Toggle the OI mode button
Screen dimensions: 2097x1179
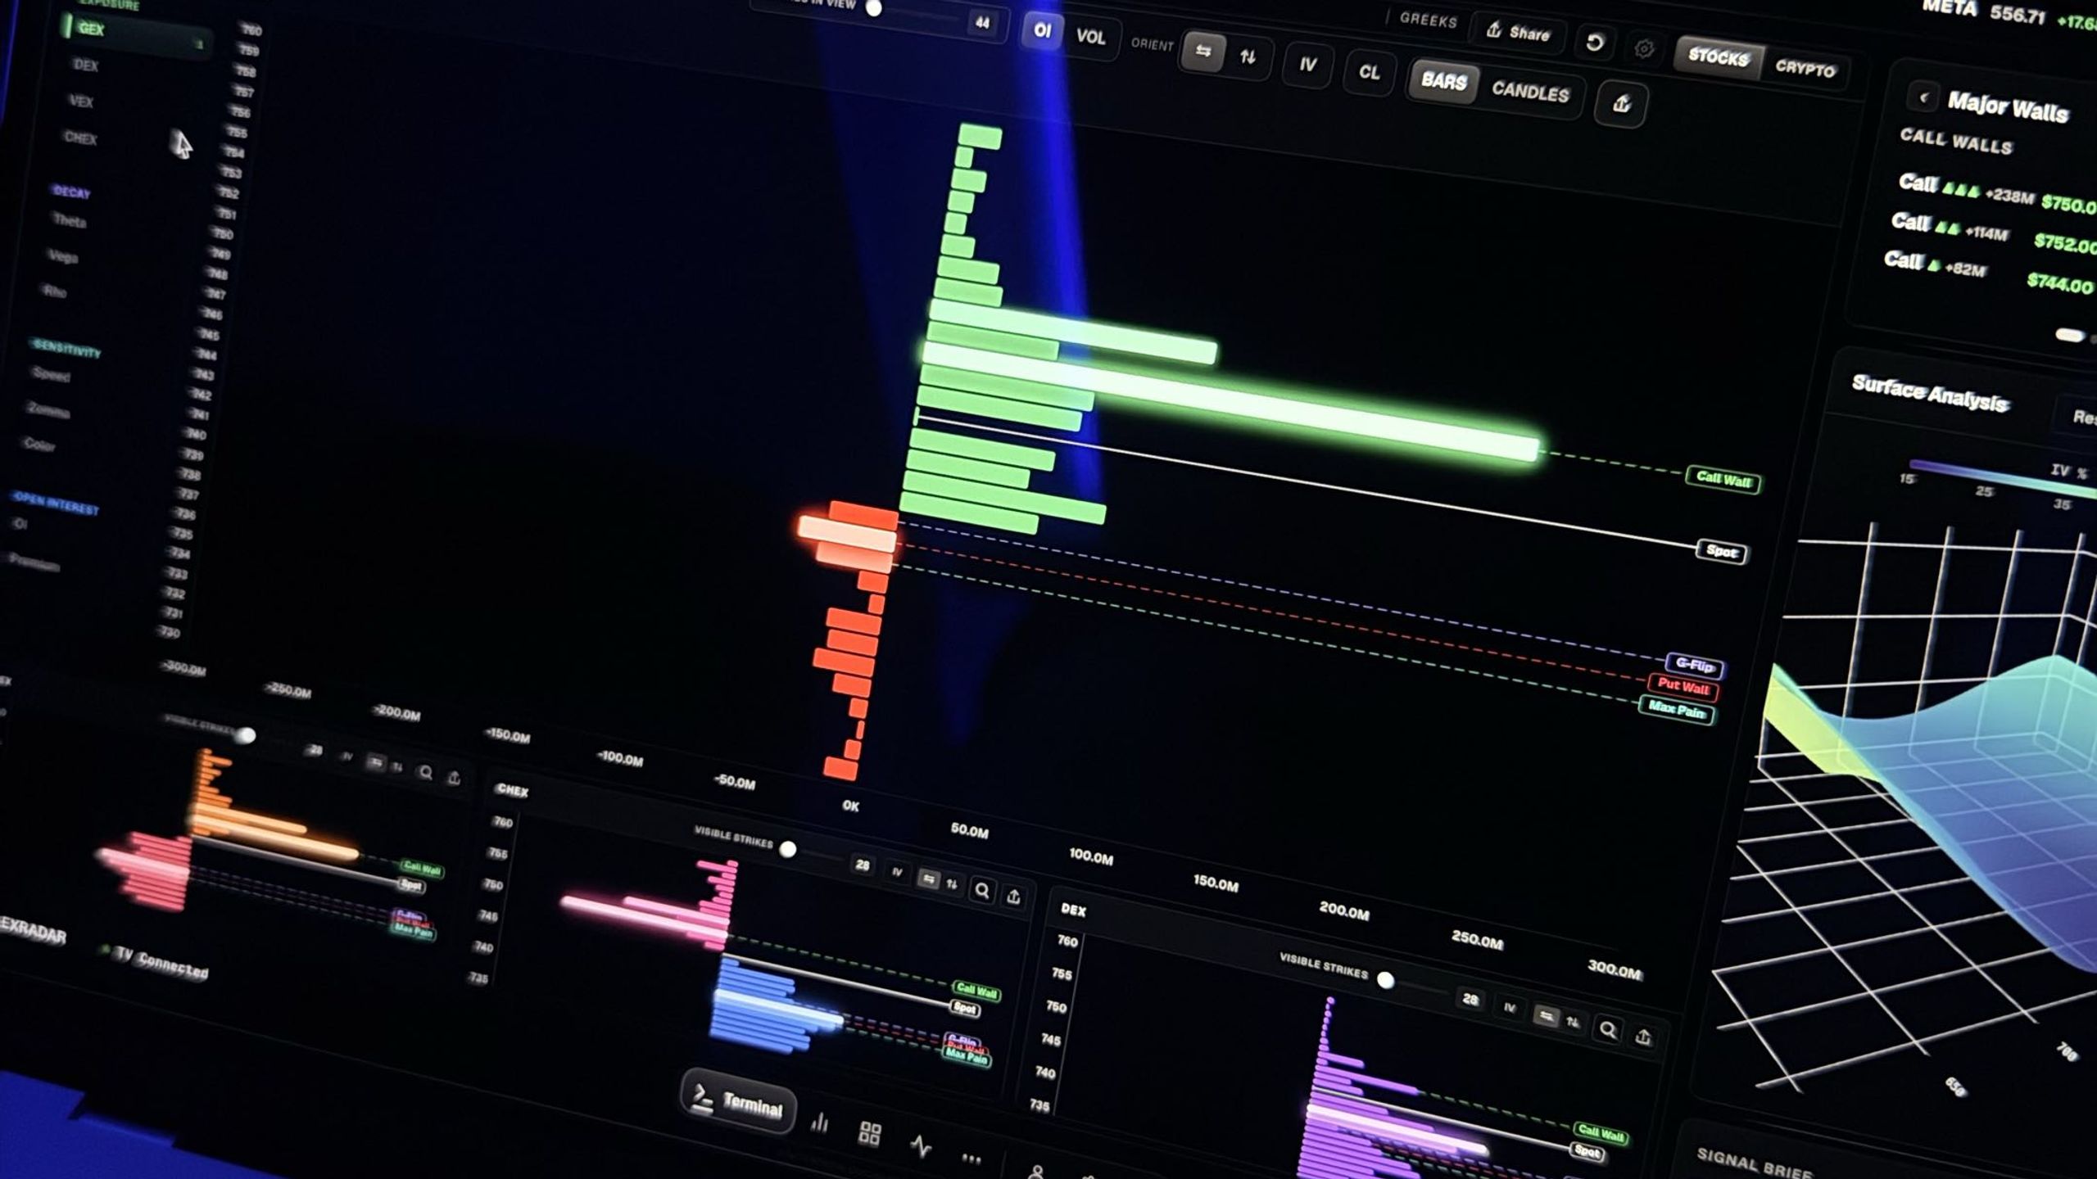tap(1041, 31)
